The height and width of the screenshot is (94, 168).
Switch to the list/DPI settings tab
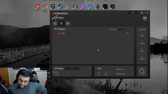(x=61, y=23)
